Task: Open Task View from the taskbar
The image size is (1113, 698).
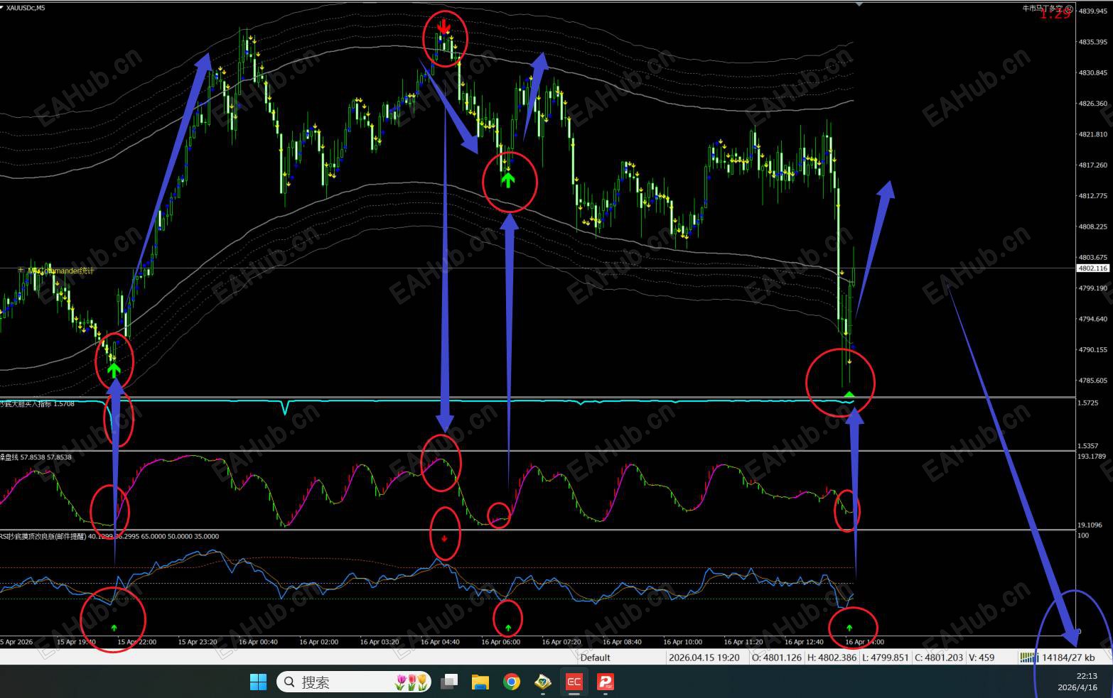Action: [x=449, y=682]
